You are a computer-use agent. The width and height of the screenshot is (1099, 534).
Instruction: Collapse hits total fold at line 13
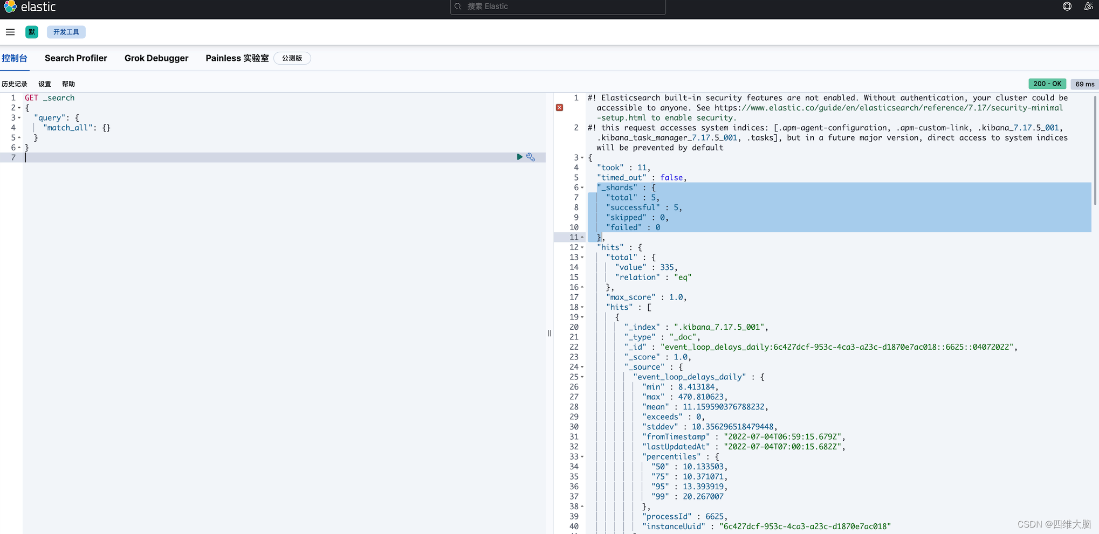(582, 257)
